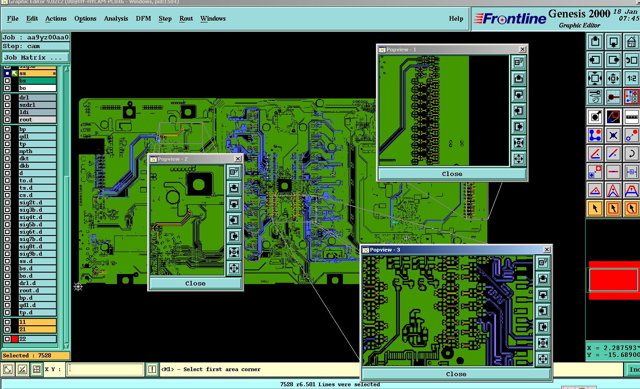Screen dimensions: 640x389
Task: Click the red board overview thumbnail
Action: pyautogui.click(x=614, y=280)
